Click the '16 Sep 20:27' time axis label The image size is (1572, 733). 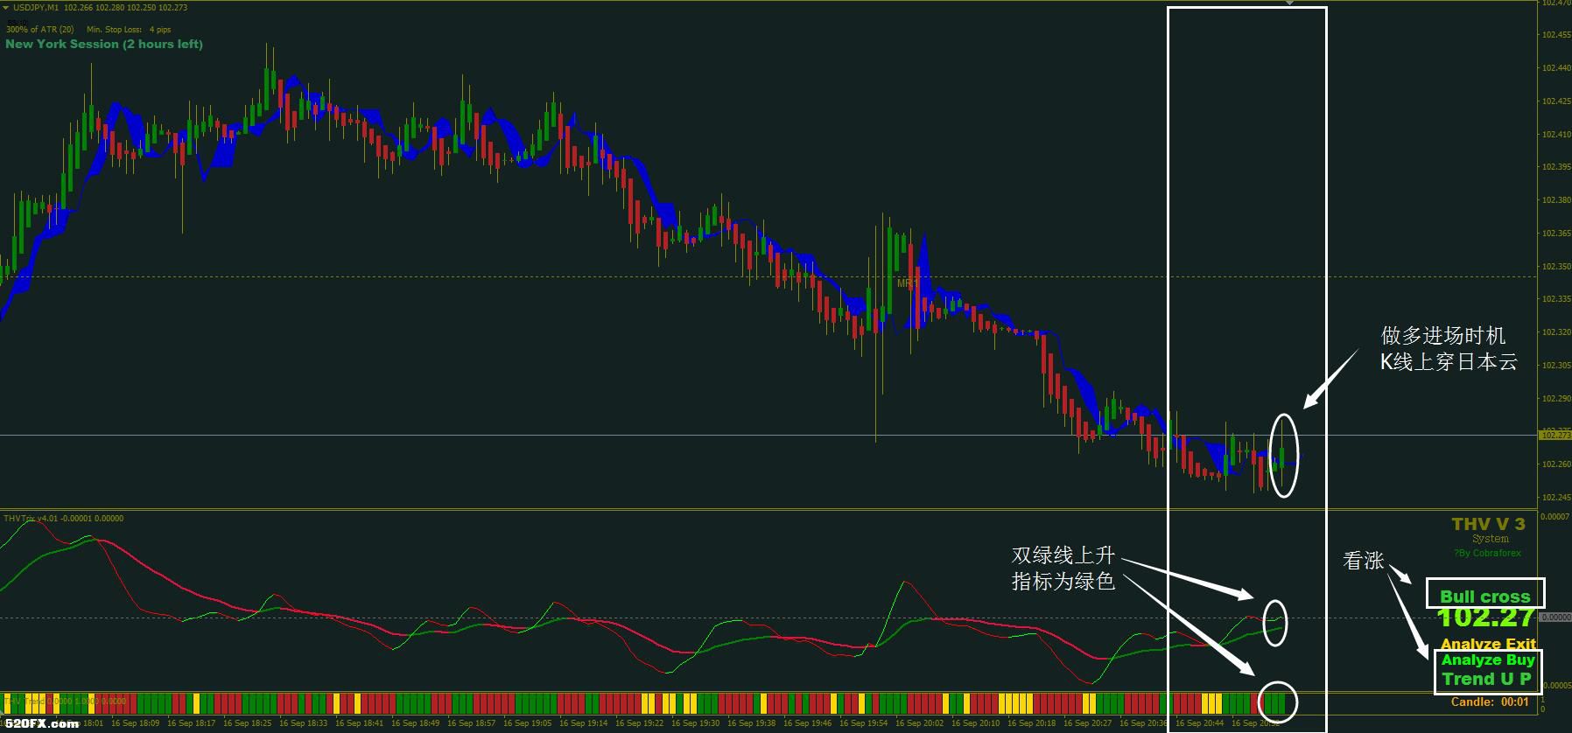point(1087,723)
